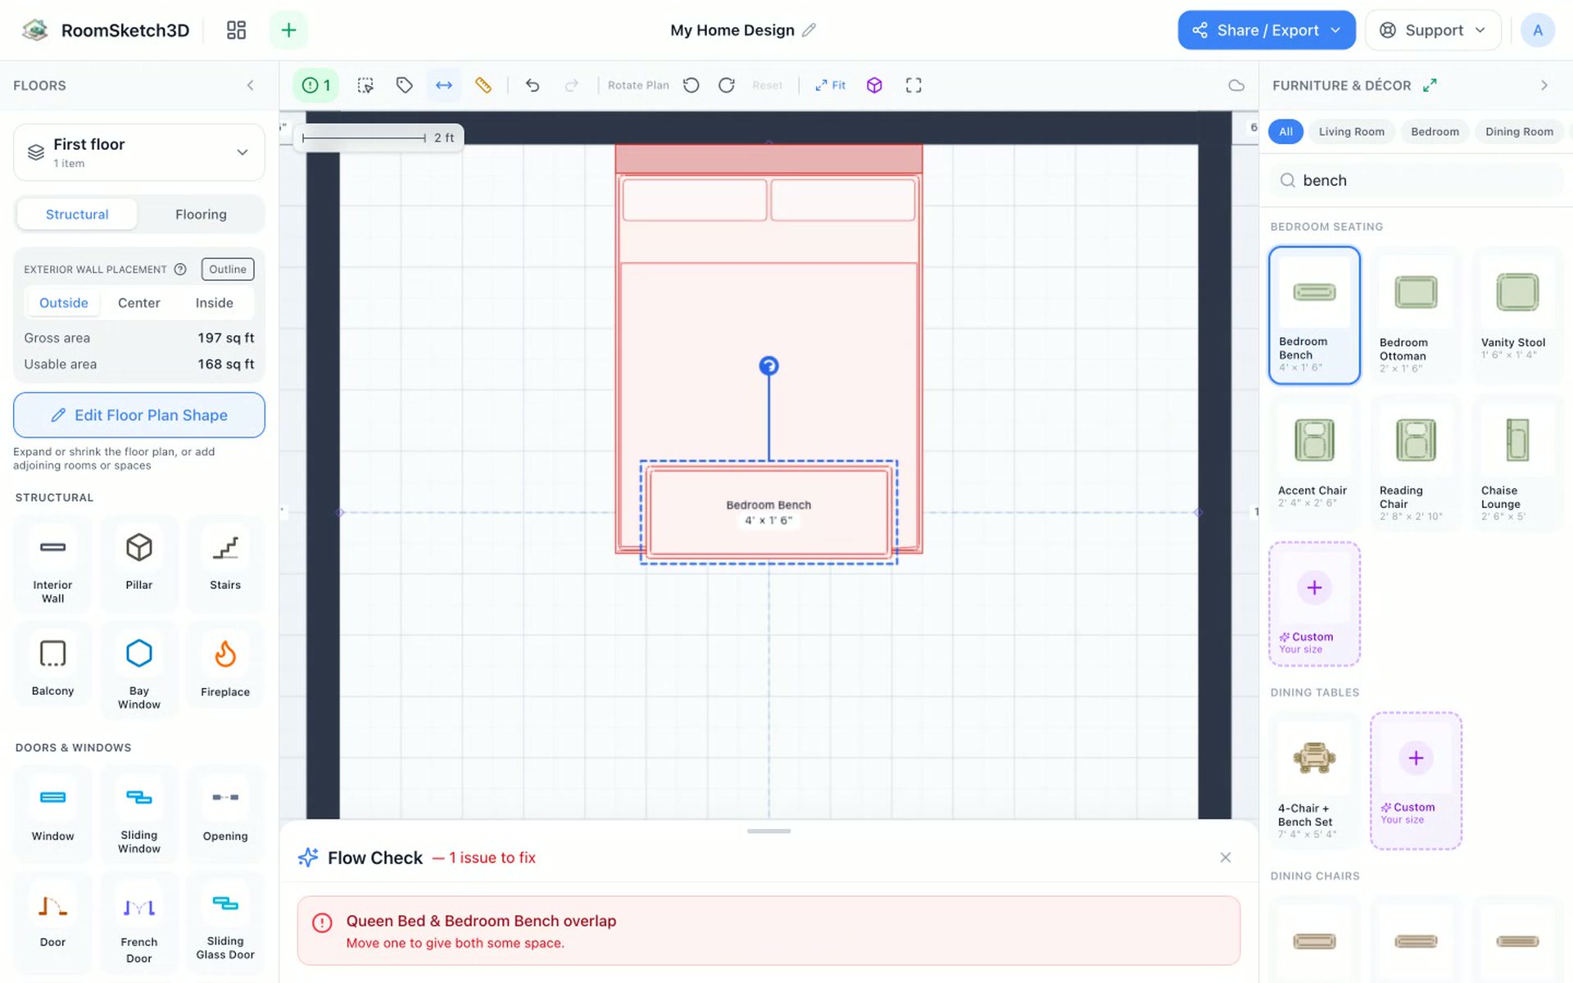Image resolution: width=1573 pixels, height=983 pixels.
Task: Click the furniture search field
Action: tap(1417, 180)
